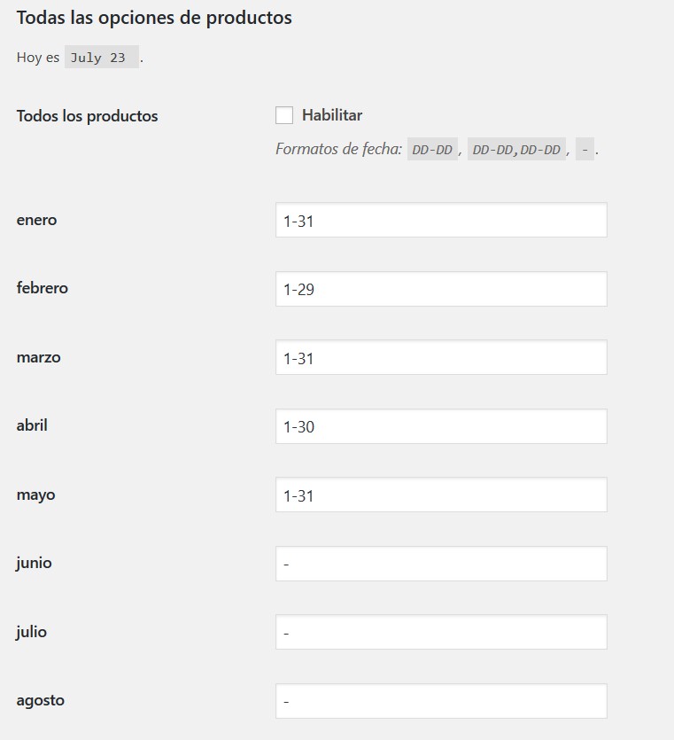Viewport: 674px width, 740px height.
Task: Focus the enero date range field
Action: (441, 221)
